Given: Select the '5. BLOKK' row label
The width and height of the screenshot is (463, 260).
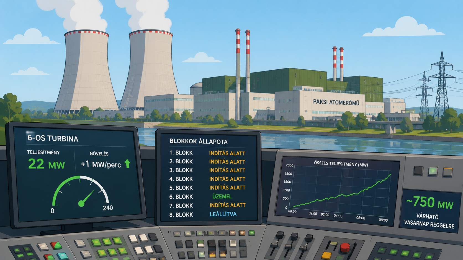Looking at the screenshot, I should [181, 188].
